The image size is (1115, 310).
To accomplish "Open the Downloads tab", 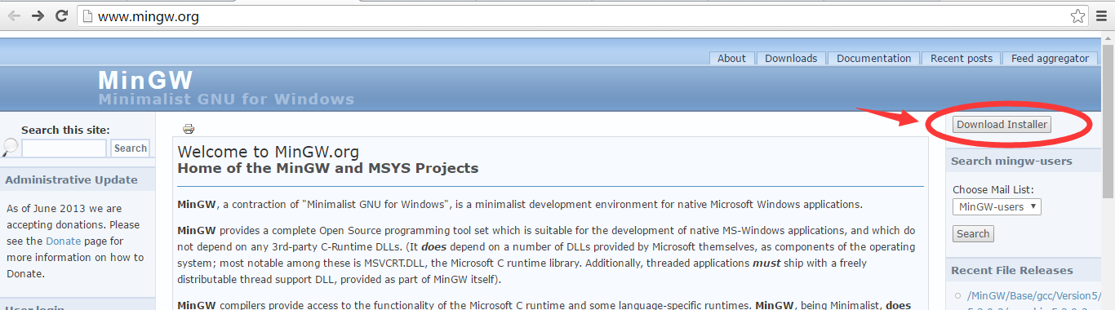I will pos(791,58).
